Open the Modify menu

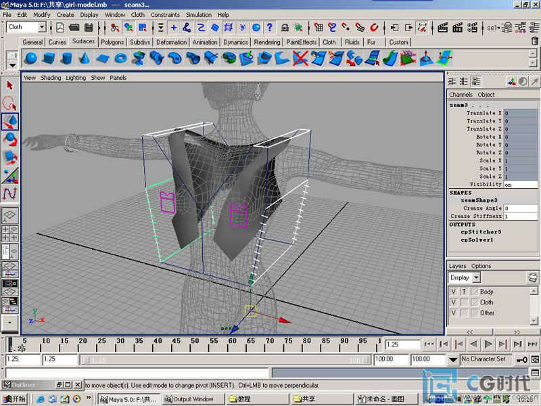(x=42, y=15)
